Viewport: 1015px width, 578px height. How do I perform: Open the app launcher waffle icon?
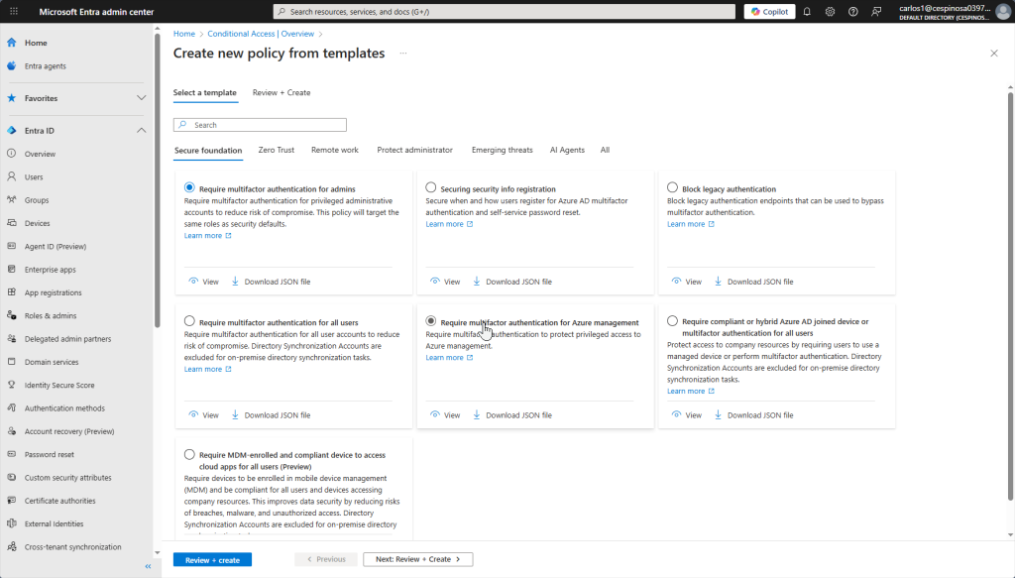coord(13,11)
